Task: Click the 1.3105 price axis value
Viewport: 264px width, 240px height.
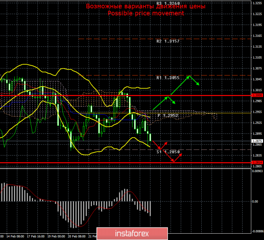Action: (x=257, y=58)
